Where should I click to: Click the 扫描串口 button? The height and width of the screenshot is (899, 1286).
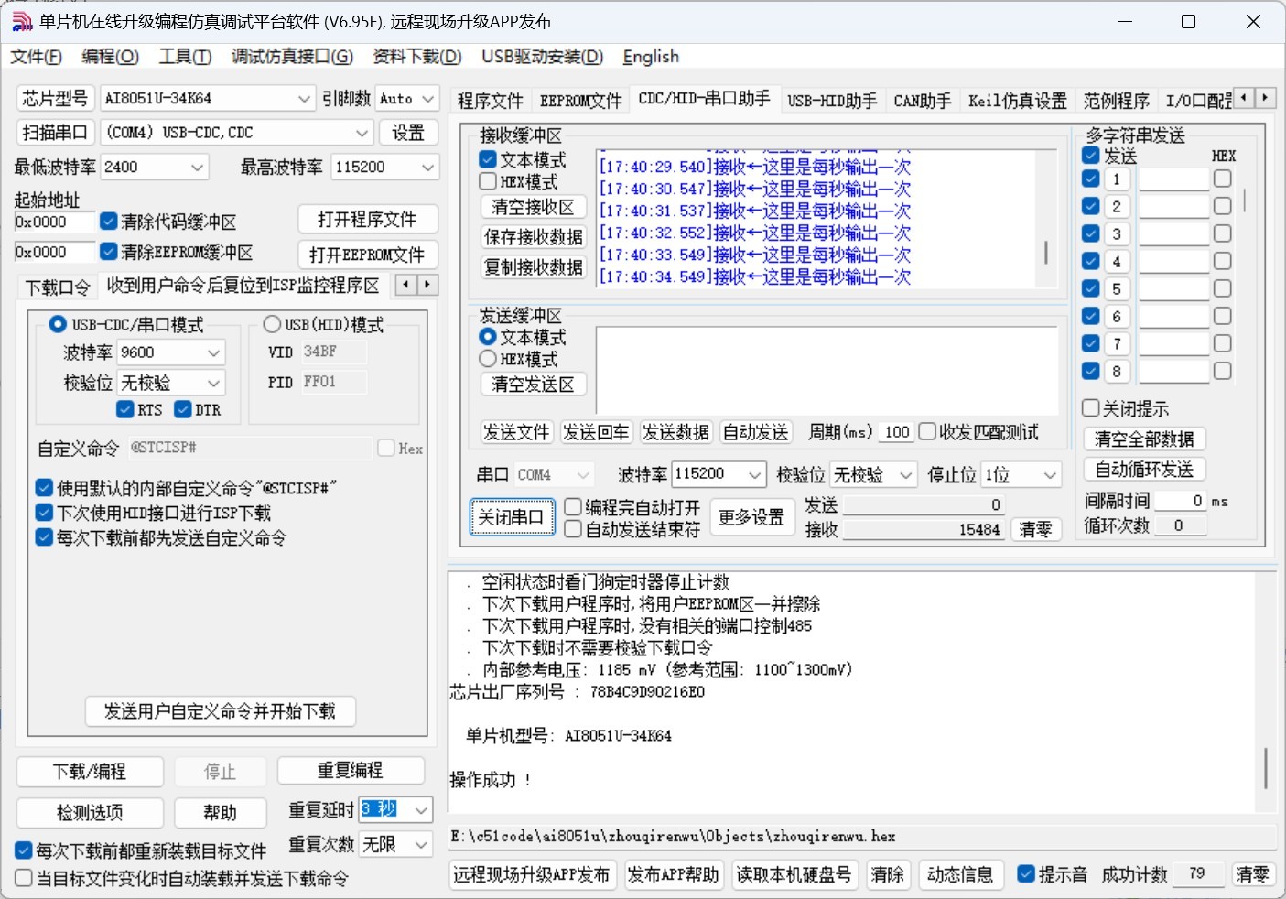(x=55, y=133)
